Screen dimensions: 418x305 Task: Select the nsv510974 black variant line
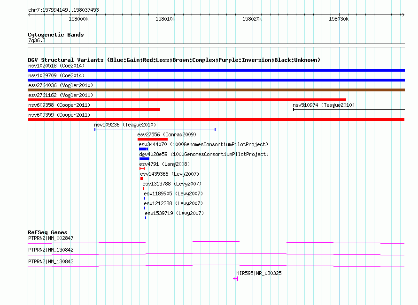pyautogui.click(x=349, y=109)
